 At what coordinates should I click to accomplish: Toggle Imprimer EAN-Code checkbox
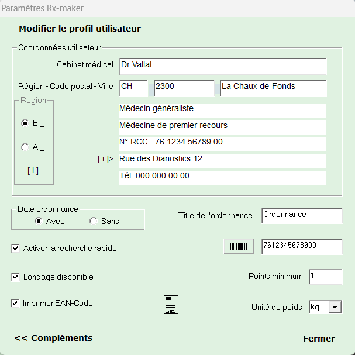tap(16, 304)
